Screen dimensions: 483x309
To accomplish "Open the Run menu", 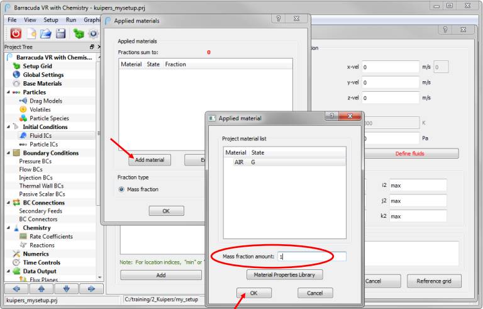I will pyautogui.click(x=71, y=20).
